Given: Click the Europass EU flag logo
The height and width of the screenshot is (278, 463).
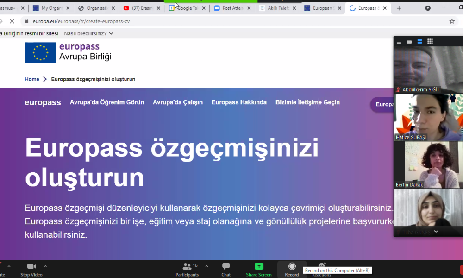Looking at the screenshot, I should click(40, 52).
